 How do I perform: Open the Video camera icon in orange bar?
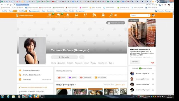103,15
